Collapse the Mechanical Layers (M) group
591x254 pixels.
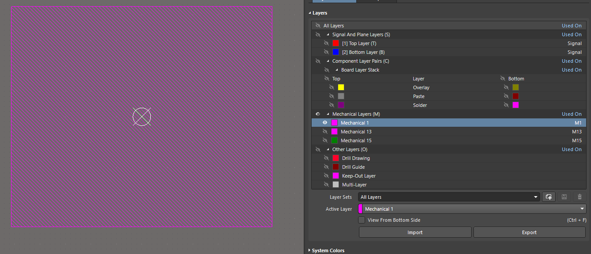328,114
